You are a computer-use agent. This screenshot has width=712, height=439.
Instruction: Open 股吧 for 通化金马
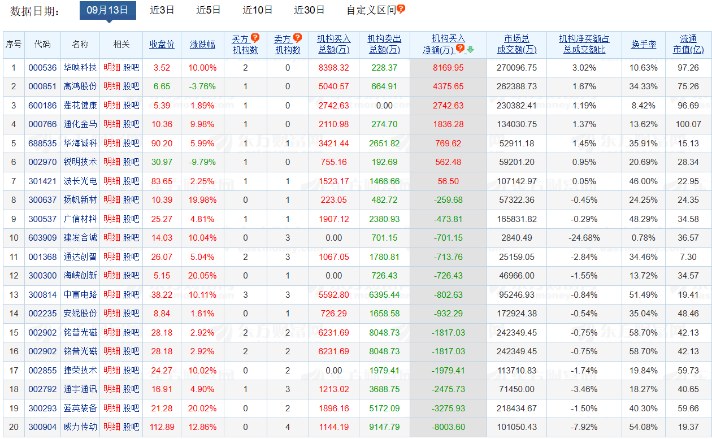131,124
